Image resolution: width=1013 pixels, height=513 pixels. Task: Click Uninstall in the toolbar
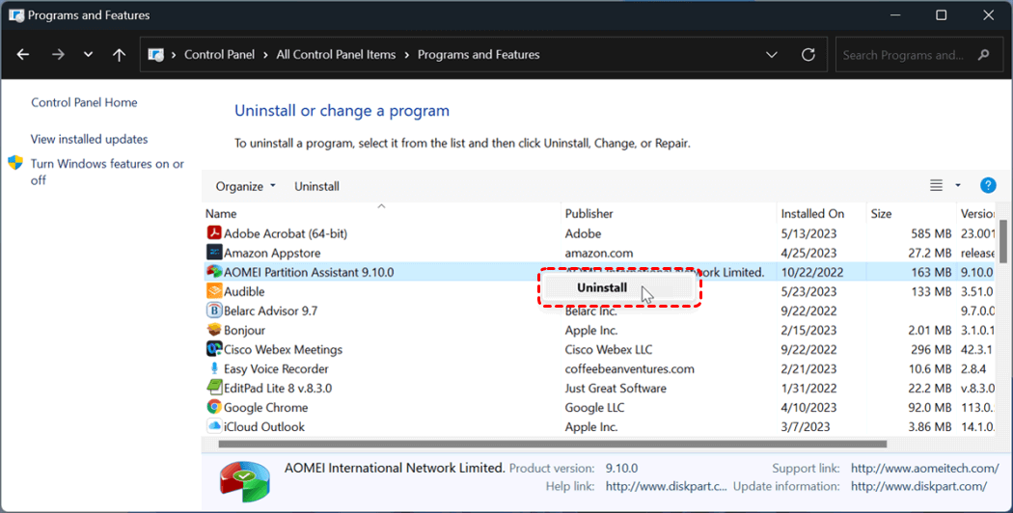pyautogui.click(x=316, y=186)
